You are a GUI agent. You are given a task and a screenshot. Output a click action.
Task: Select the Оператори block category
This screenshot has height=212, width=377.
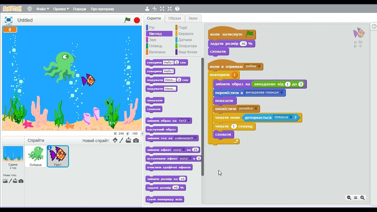(188, 46)
